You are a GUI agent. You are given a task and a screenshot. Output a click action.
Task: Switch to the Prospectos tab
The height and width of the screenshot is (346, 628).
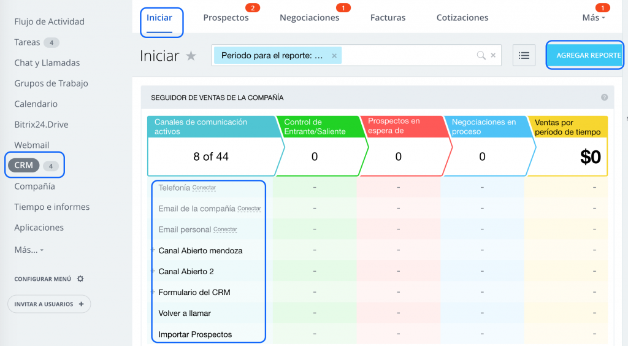tap(226, 18)
